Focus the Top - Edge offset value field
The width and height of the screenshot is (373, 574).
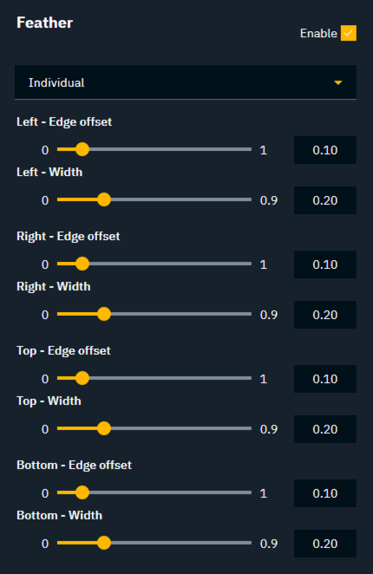click(325, 379)
